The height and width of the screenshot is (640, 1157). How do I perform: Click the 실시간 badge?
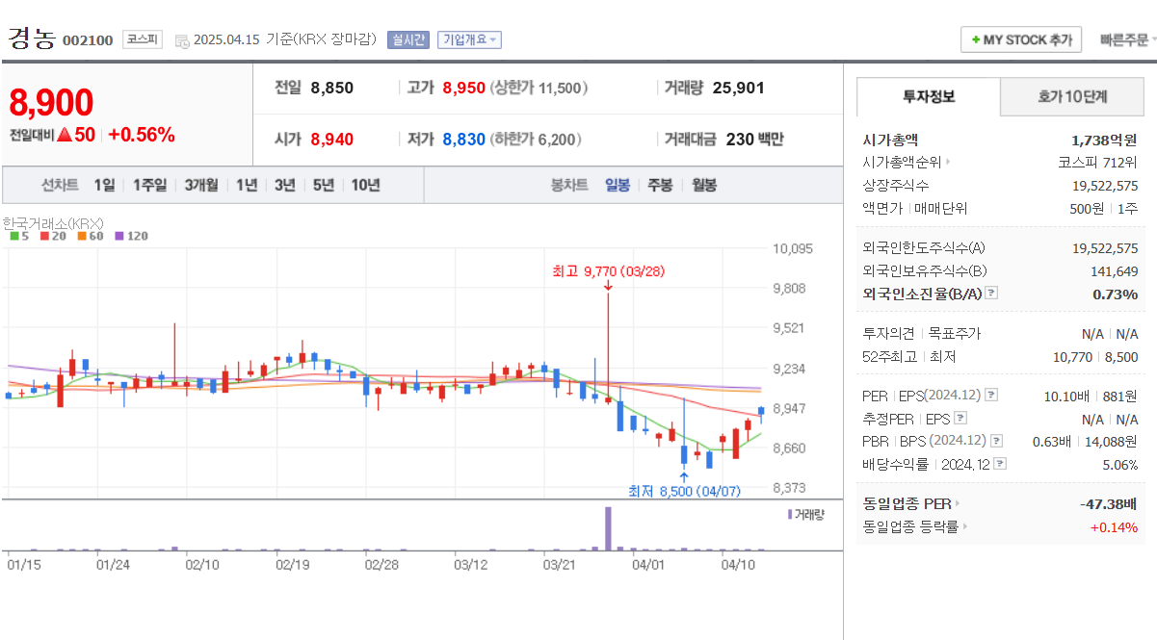click(408, 39)
